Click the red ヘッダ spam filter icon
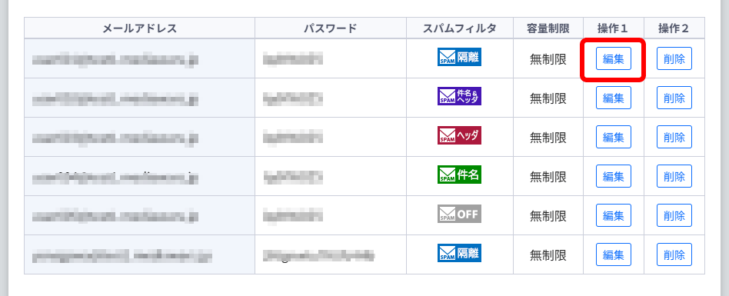Viewport: 729px width, 296px height. click(459, 135)
